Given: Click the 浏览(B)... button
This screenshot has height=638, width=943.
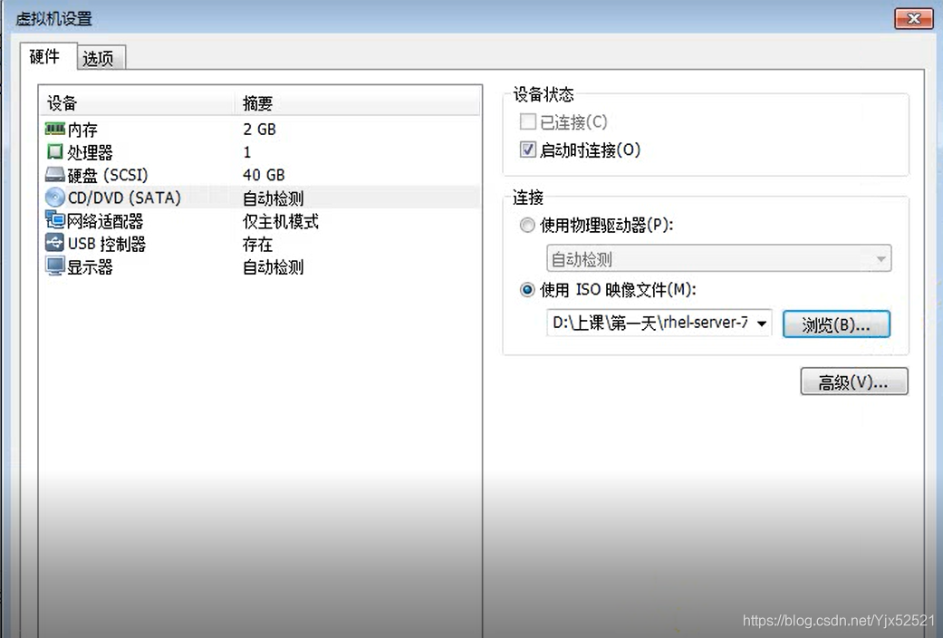Looking at the screenshot, I should pyautogui.click(x=836, y=324).
